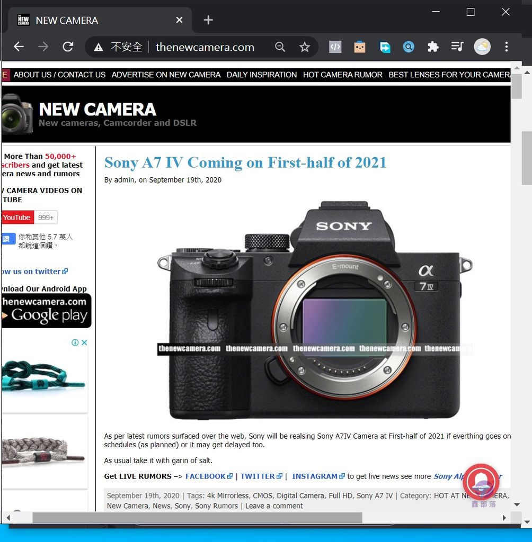The width and height of the screenshot is (532, 542).
Task: Go back with the browser back arrow
Action: 19,47
